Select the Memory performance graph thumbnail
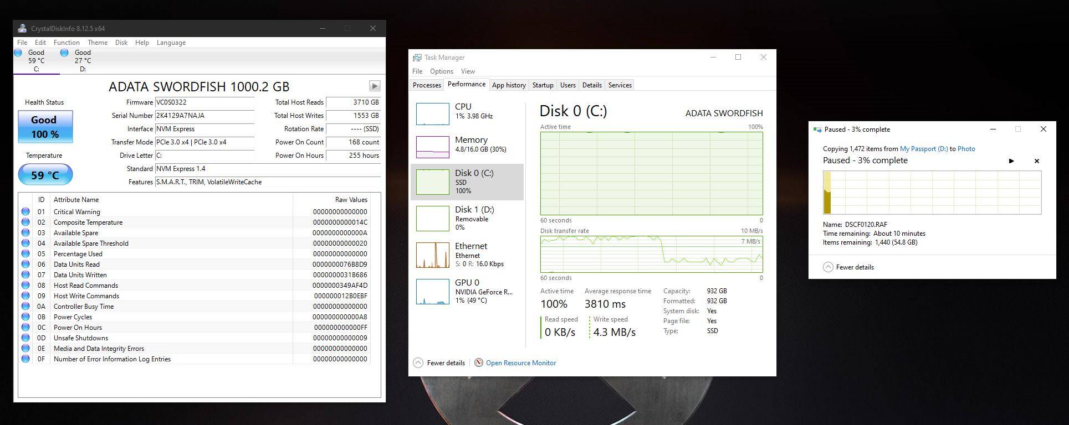 pos(432,147)
